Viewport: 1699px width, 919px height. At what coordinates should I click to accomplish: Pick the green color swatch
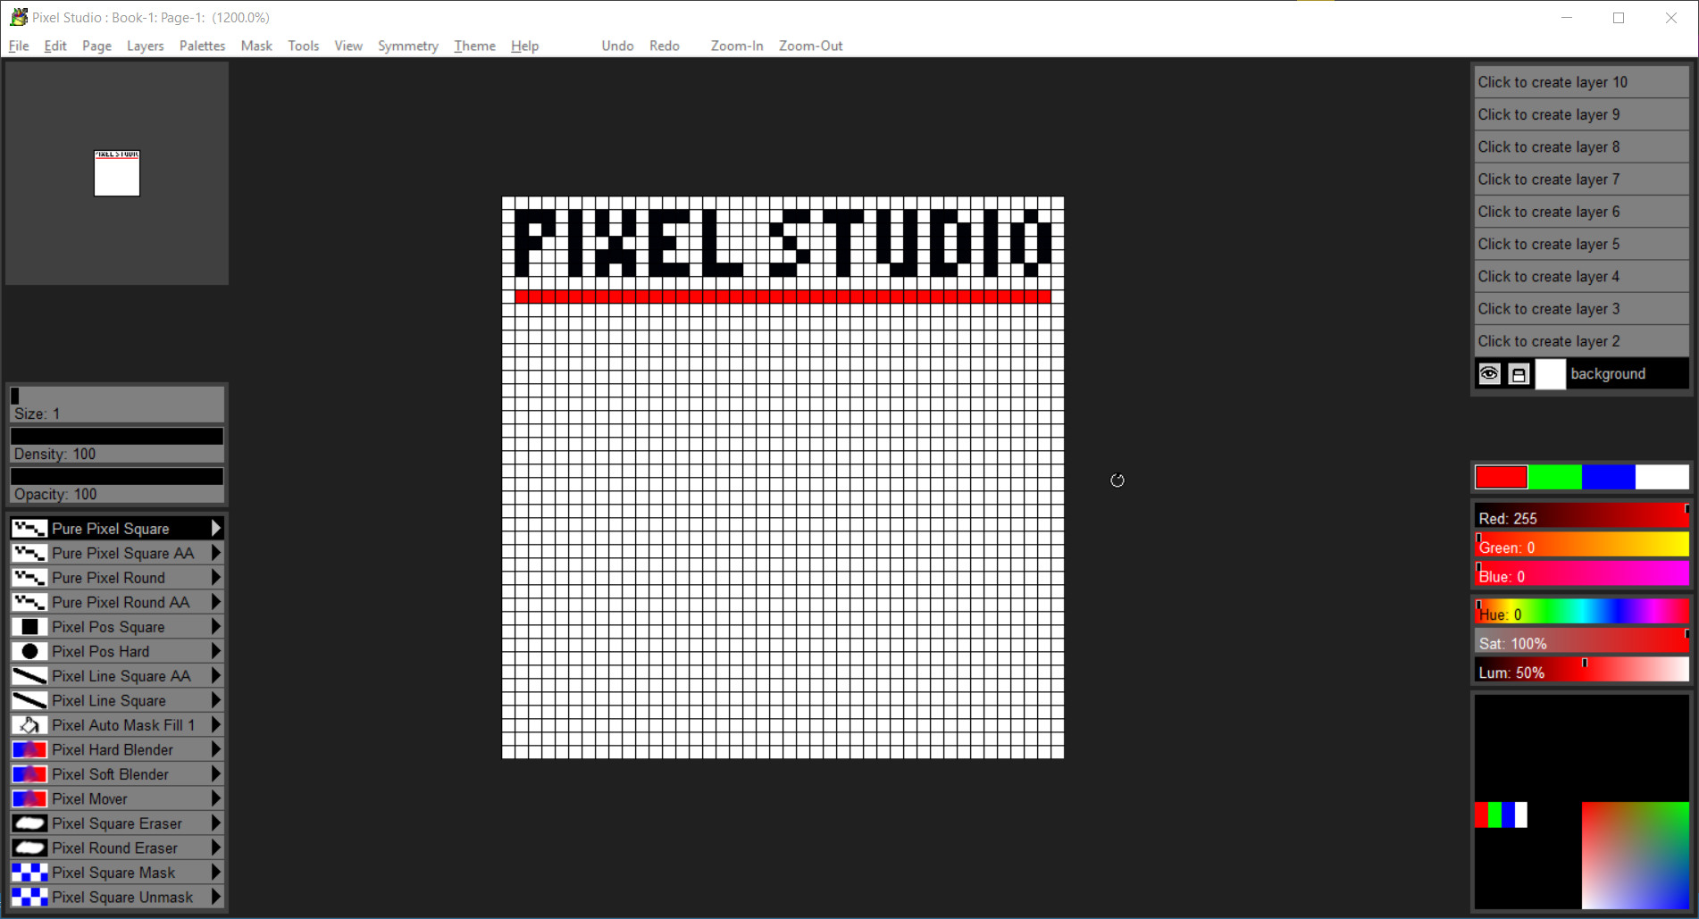coord(1555,477)
